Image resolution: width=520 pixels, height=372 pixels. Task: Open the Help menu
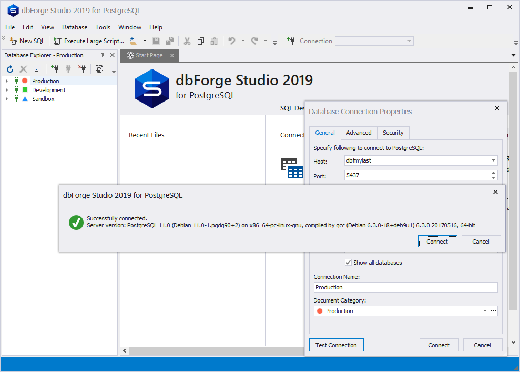tap(156, 27)
